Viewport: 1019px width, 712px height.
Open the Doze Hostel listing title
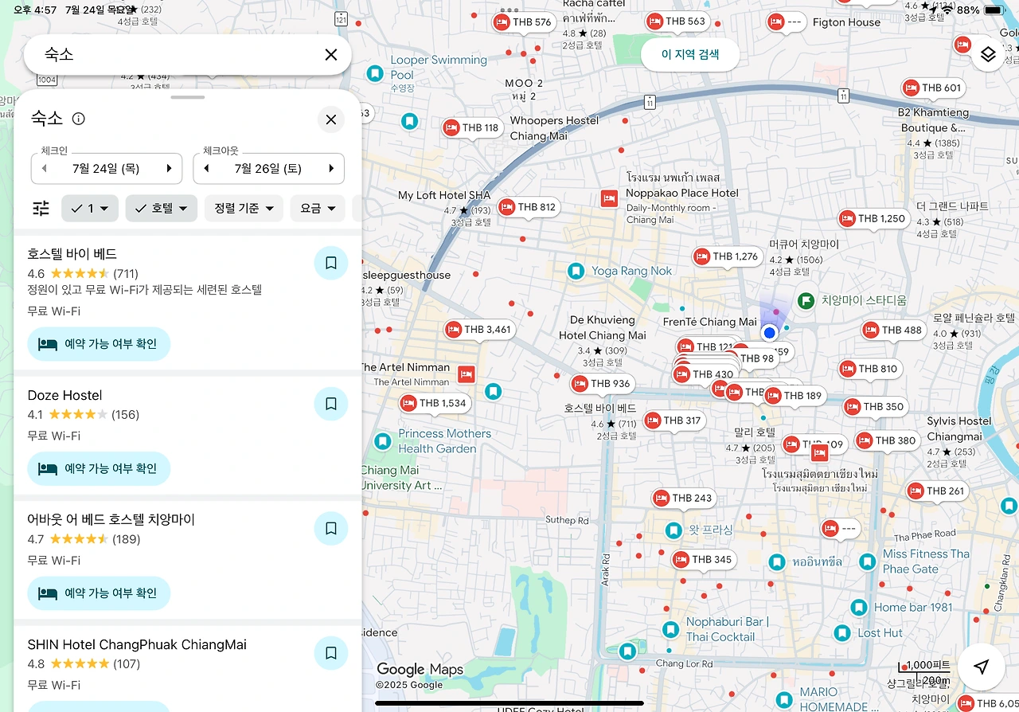[65, 395]
